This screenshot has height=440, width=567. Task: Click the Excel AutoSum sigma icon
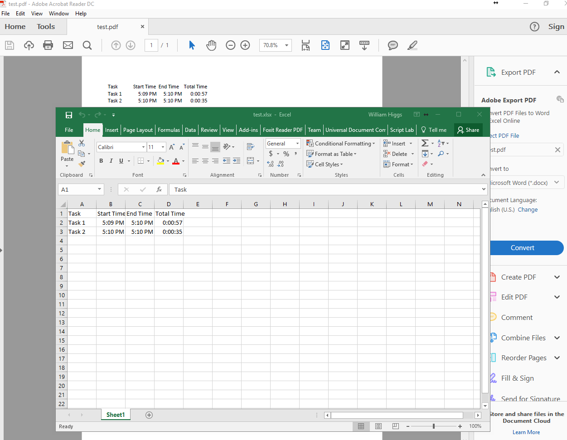(x=425, y=143)
